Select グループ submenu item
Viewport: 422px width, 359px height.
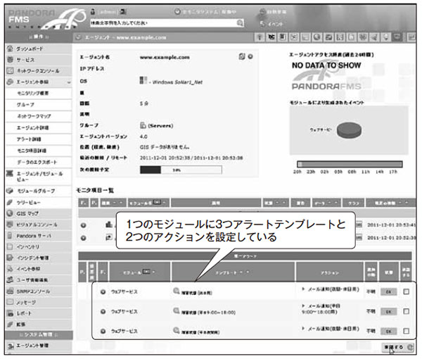25,104
